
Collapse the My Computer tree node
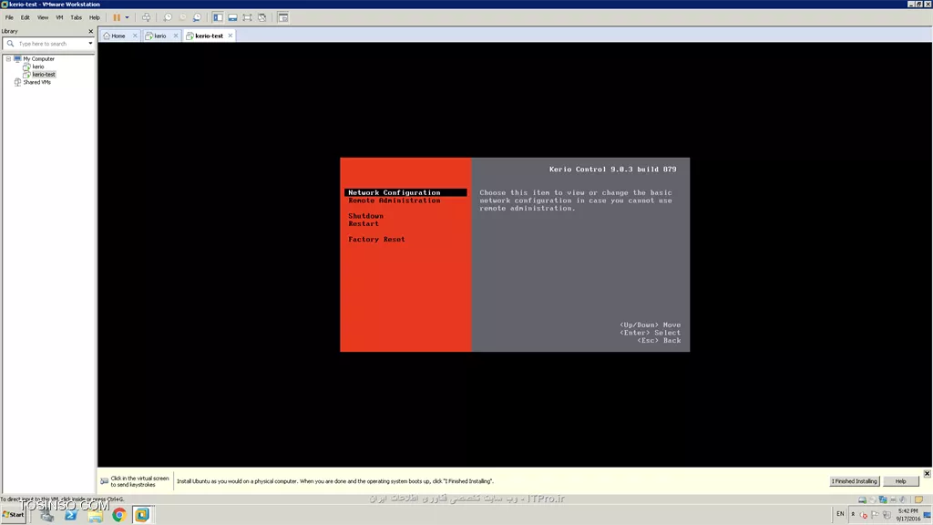pos(8,59)
